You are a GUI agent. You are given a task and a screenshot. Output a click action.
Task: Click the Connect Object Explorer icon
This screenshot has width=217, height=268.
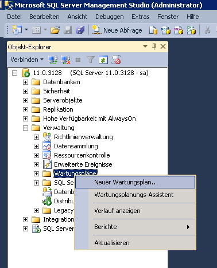tap(53, 60)
